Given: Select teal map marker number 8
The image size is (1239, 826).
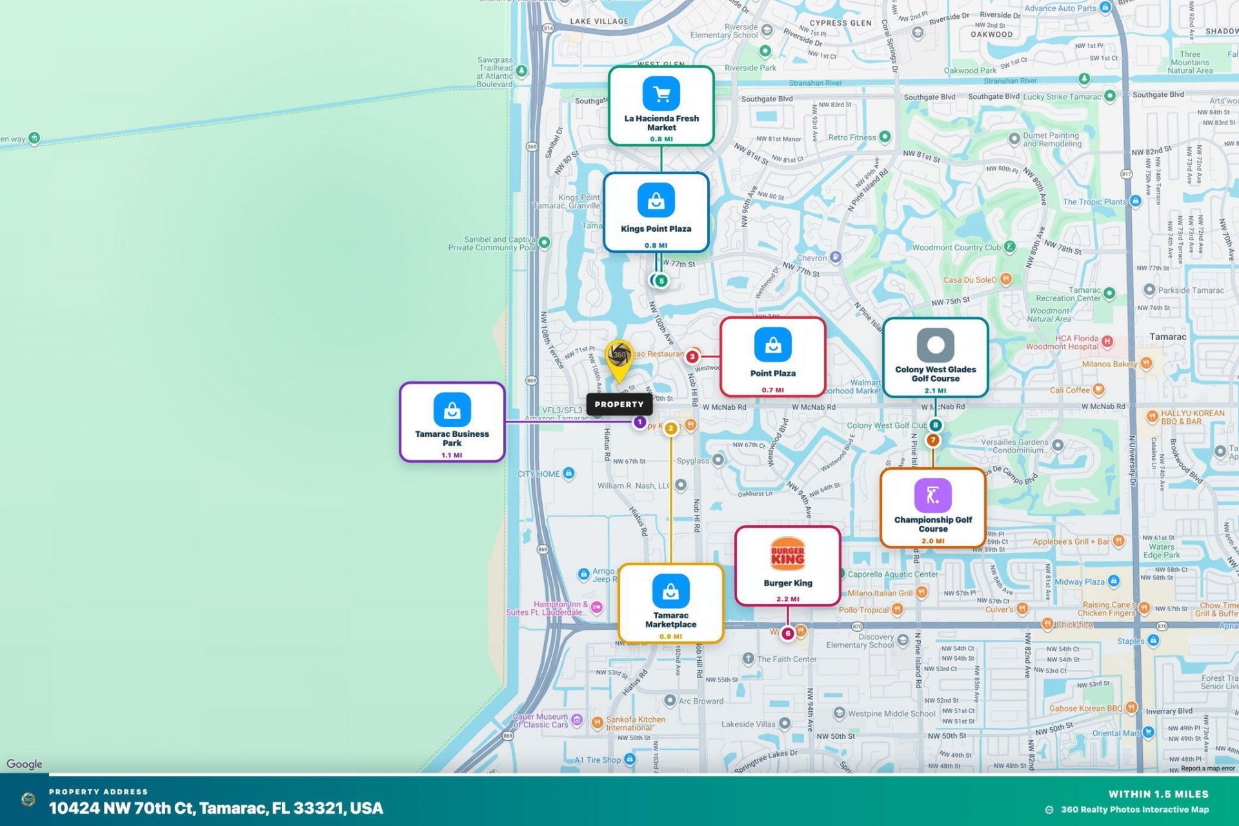Looking at the screenshot, I should (x=936, y=425).
